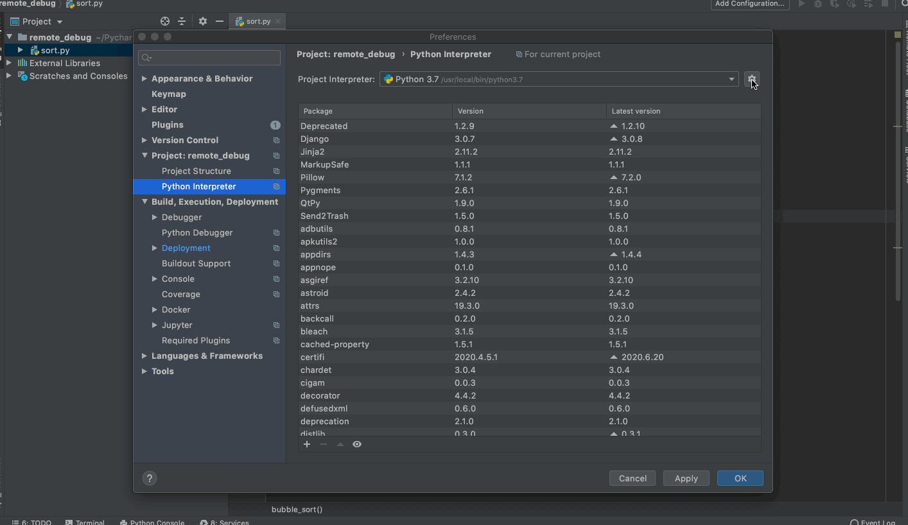Viewport: 908px width, 525px height.
Task: Click the upgrade arrow next to Django 3.0.8
Action: coord(614,139)
